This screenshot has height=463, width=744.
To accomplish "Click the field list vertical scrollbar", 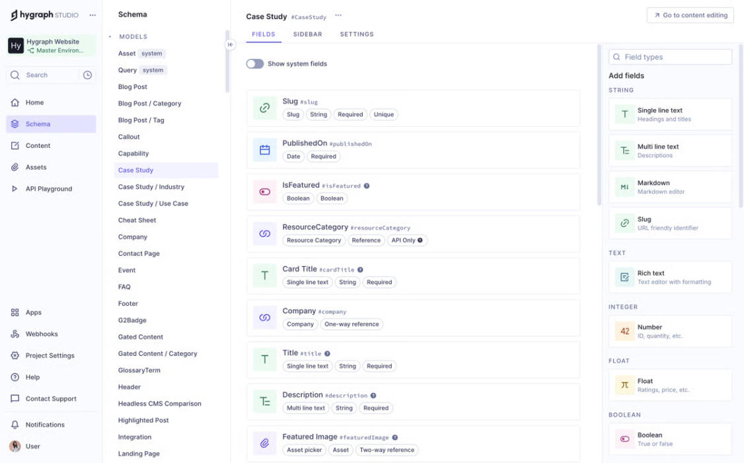I will click(599, 125).
